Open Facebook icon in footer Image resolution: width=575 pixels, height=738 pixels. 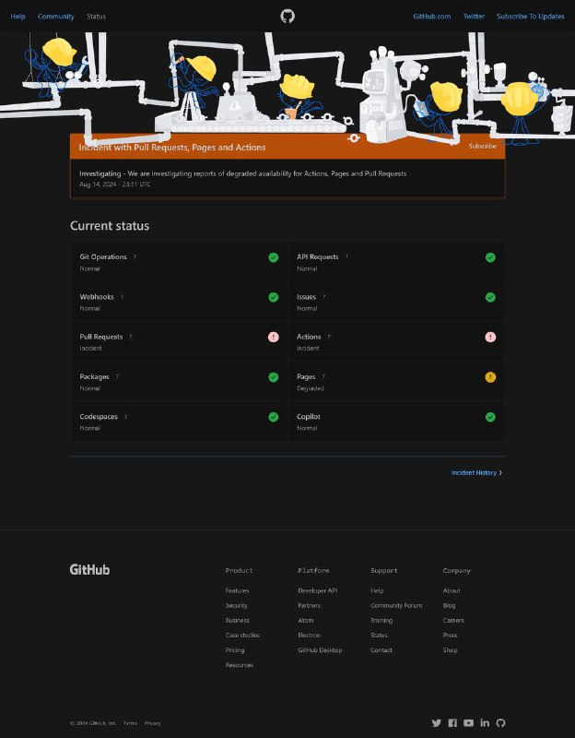[452, 723]
